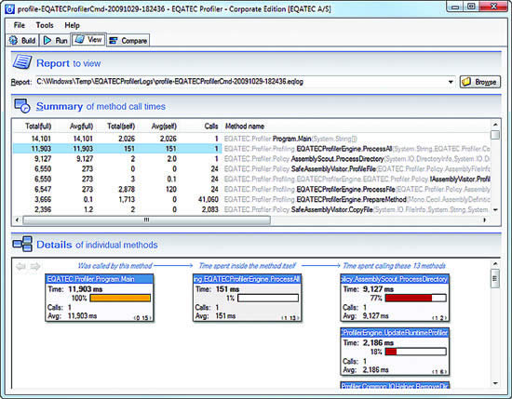Select the EQATECProfilerEngine.ProcessFile row

(251, 189)
